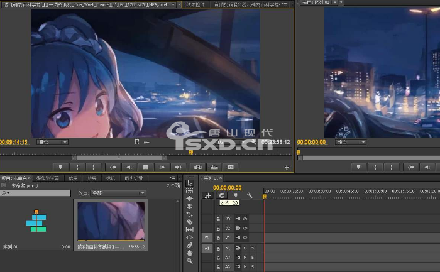
Task: Open program monitor sequence dropdown arrow
Action: coord(335,3)
